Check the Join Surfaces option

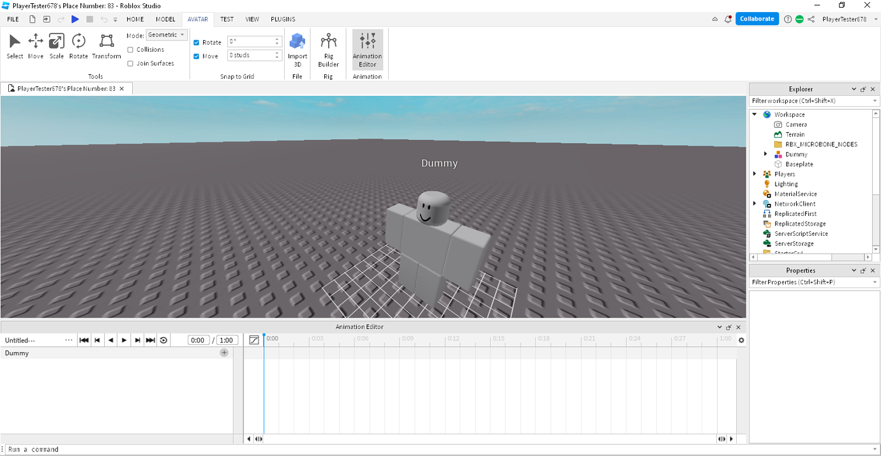130,63
